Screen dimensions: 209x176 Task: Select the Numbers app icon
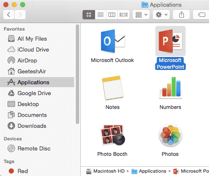(x=170, y=88)
